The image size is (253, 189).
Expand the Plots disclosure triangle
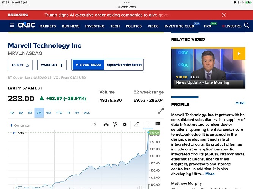click(x=14, y=133)
